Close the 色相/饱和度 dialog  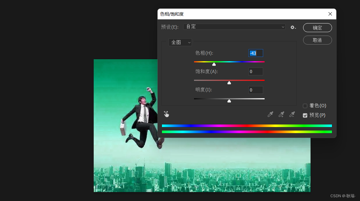point(330,14)
